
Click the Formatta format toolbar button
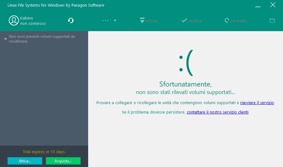click(235, 20)
